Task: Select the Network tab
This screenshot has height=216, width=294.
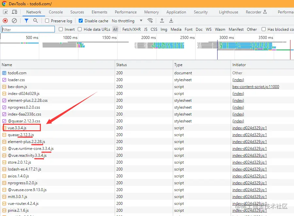Action: (x=34, y=12)
